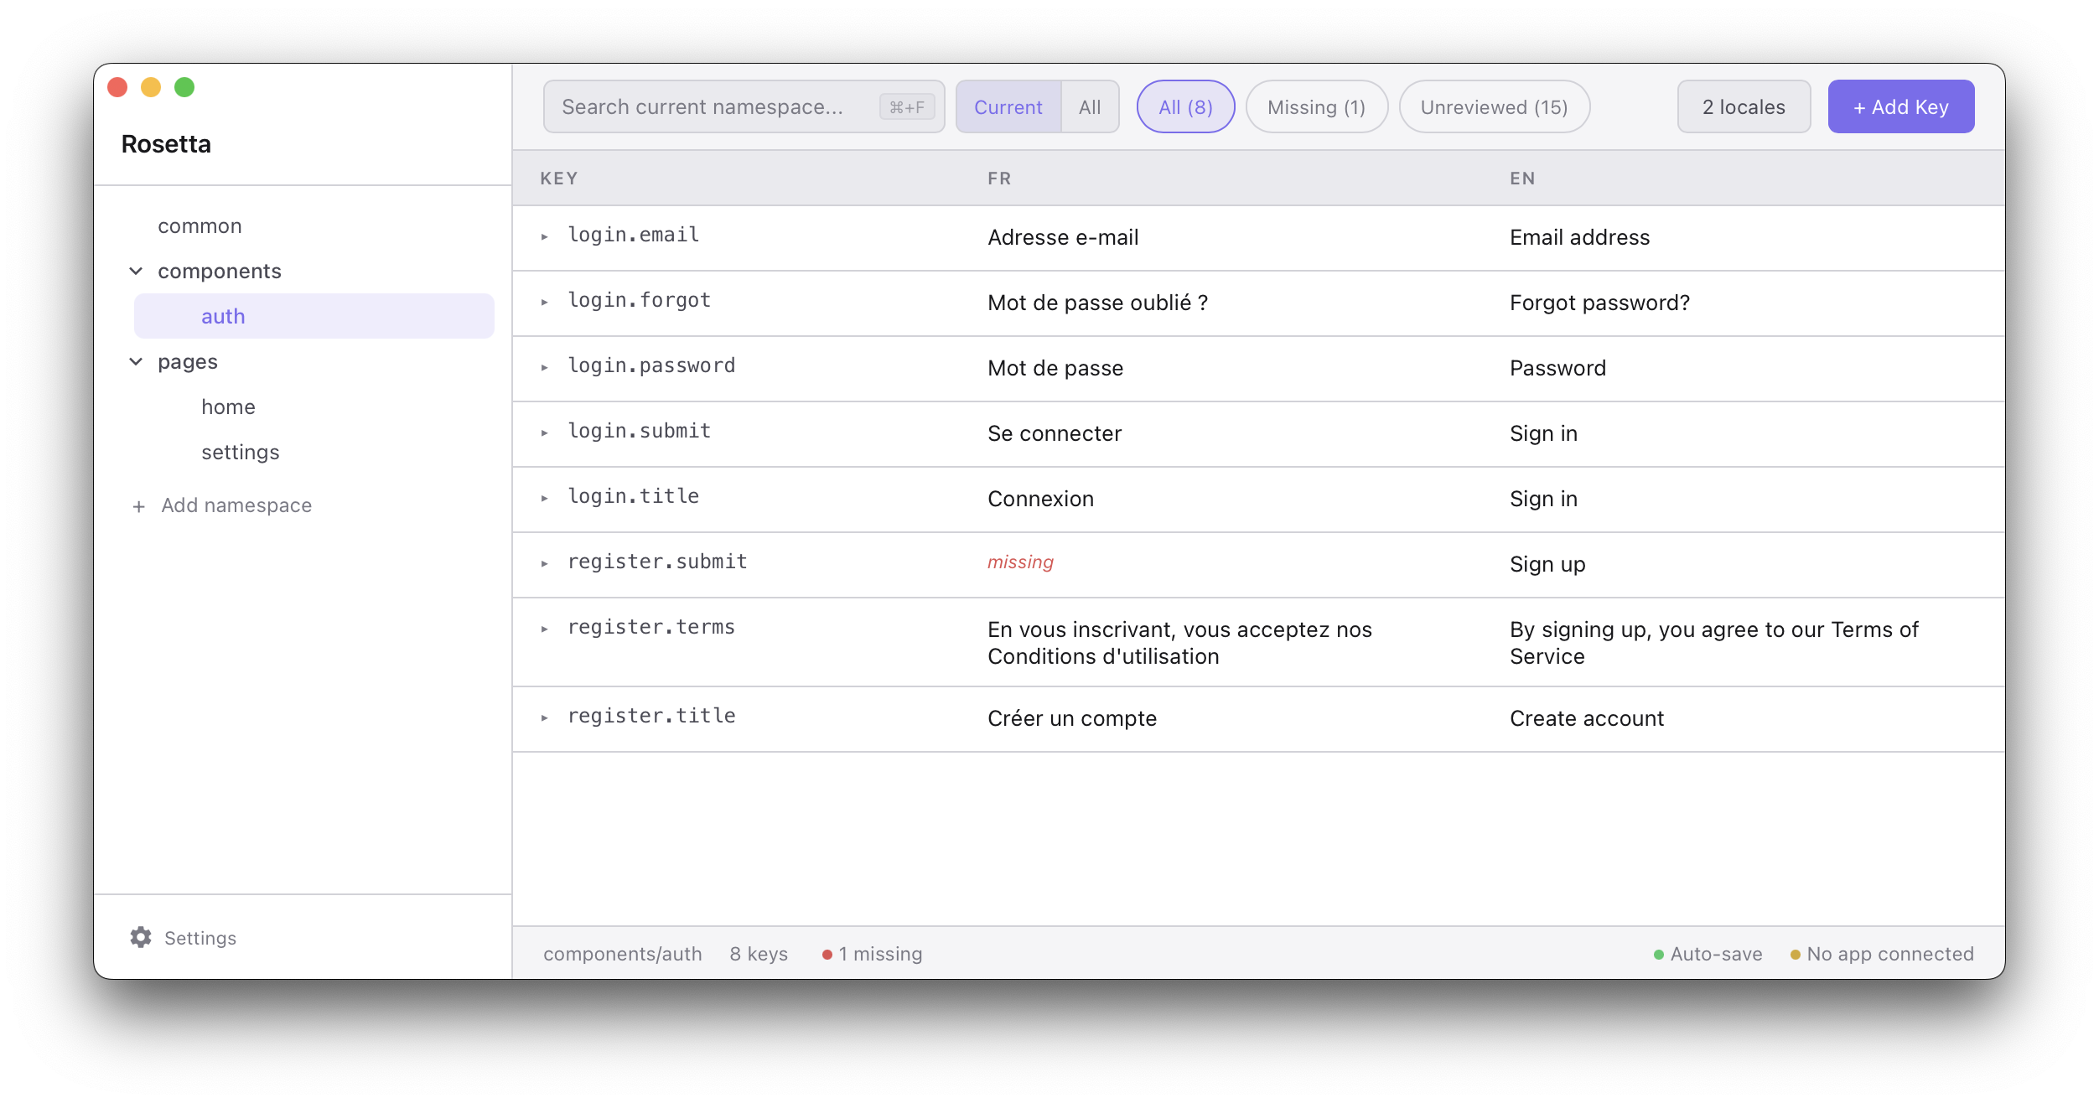
Task: Click the red missing status dot
Action: click(827, 955)
